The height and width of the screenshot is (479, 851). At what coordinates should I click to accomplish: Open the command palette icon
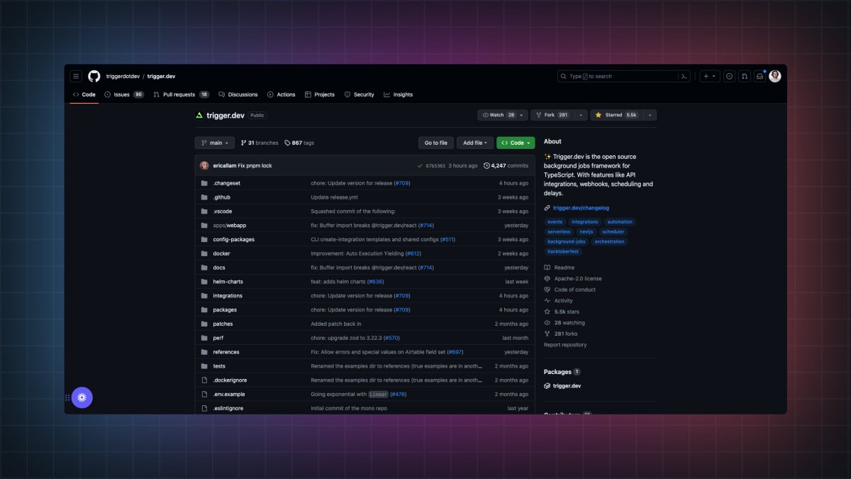coord(684,76)
